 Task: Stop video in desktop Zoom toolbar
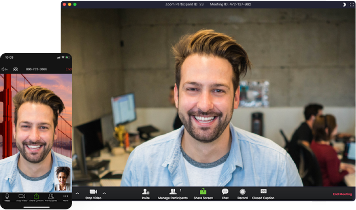tap(93, 194)
